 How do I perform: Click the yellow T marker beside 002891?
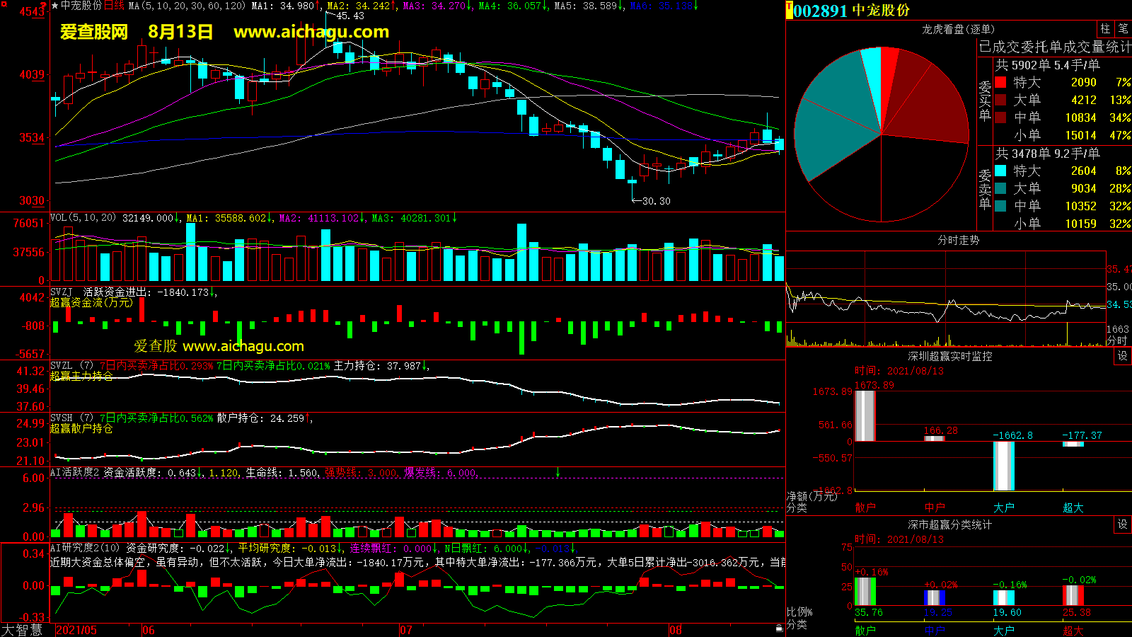click(789, 10)
